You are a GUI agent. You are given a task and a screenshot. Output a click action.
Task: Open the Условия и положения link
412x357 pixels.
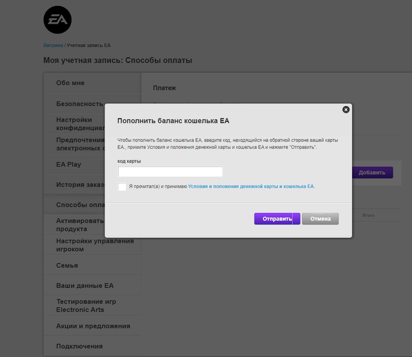pos(251,186)
